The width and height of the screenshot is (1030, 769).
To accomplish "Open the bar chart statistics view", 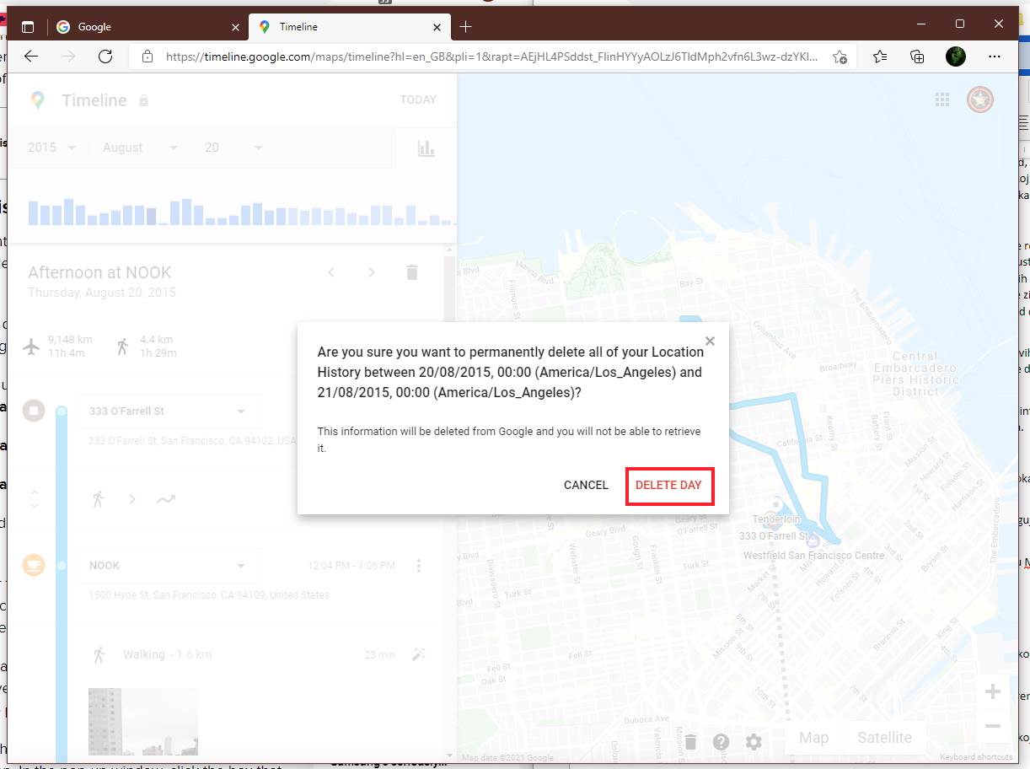I will pos(426,148).
